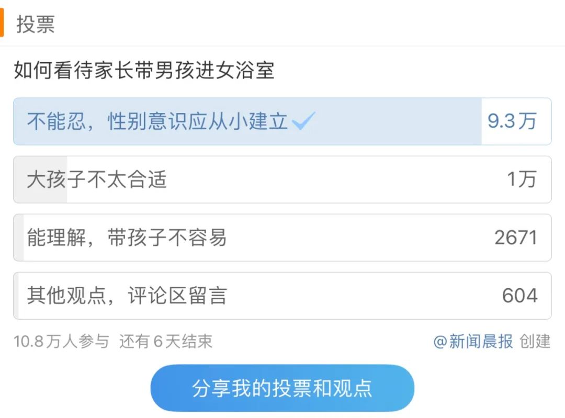This screenshot has height=418, width=565.
Task: Click the 创建 label beside 新闻晨报
Action: [535, 342]
